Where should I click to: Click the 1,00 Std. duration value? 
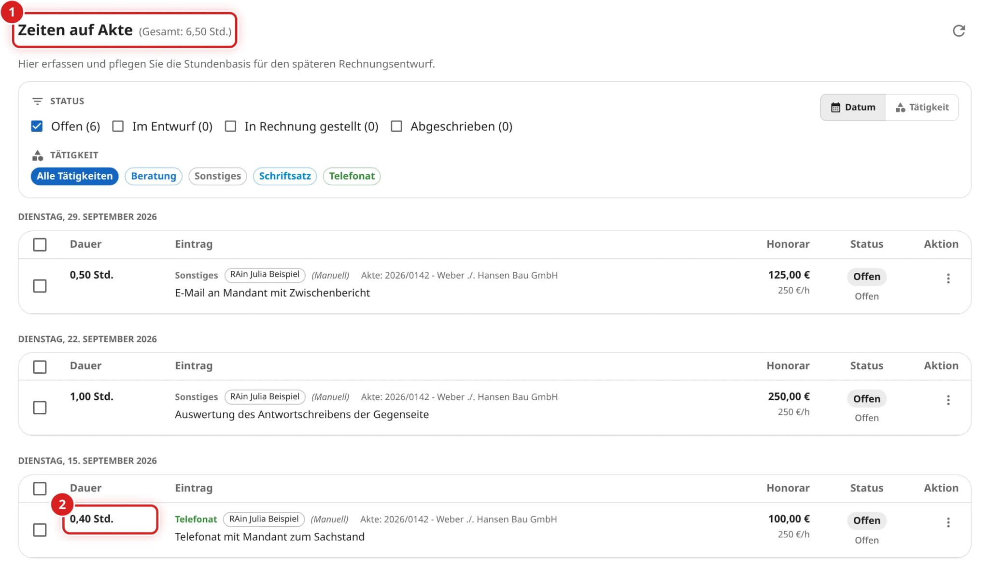[92, 396]
